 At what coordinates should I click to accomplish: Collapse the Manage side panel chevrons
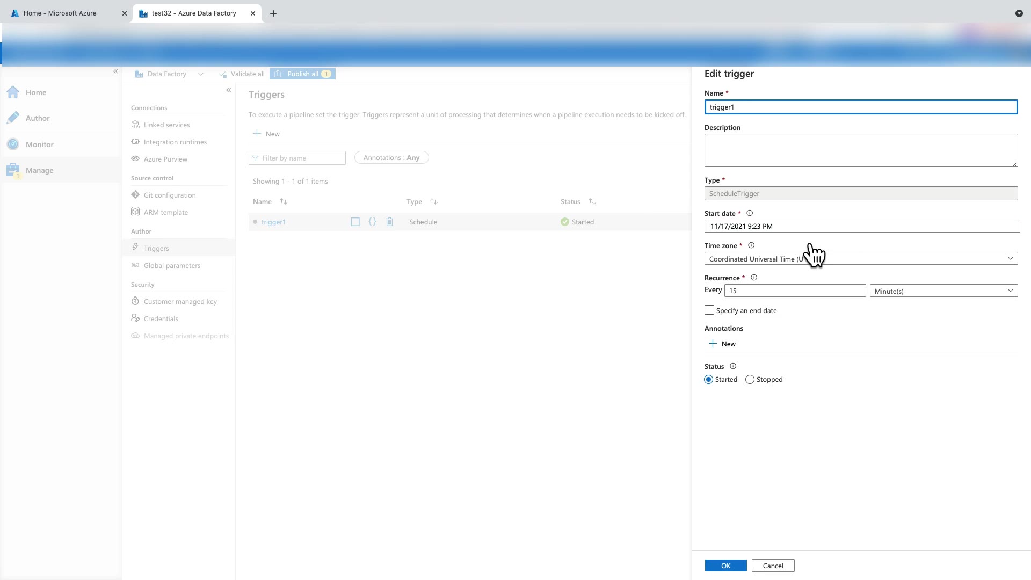tap(229, 90)
